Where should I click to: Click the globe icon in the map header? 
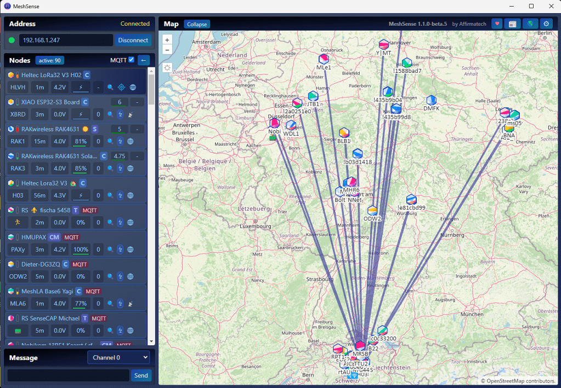pos(529,24)
